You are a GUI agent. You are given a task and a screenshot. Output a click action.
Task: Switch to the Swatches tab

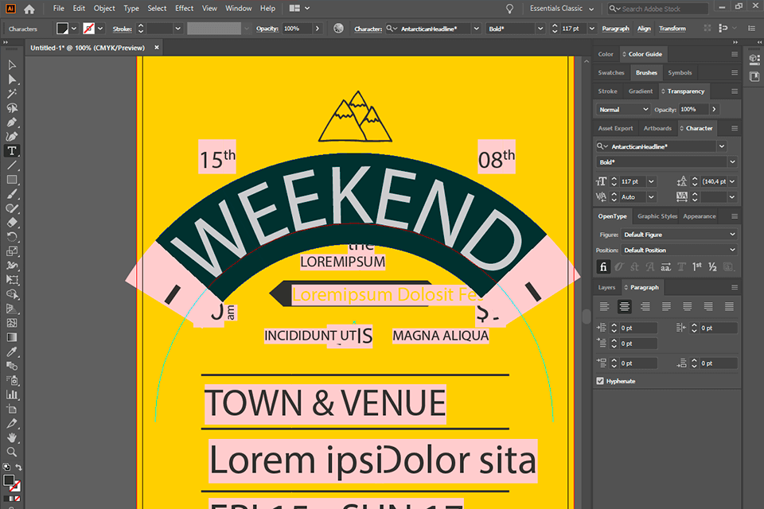point(611,72)
